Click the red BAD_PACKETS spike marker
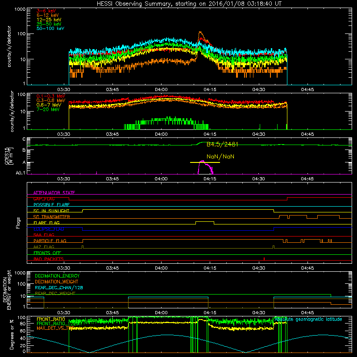 click(x=264, y=259)
